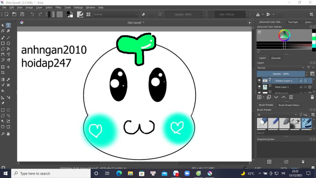316x178 pixels.
Task: Save the document with the floppy icon
Action: pyautogui.click(x=22, y=14)
